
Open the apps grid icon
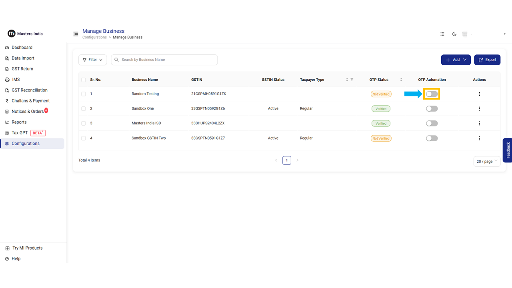(442, 34)
